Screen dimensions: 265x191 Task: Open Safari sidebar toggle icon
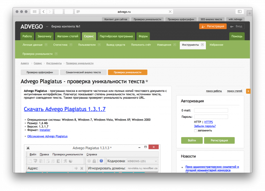(239, 11)
